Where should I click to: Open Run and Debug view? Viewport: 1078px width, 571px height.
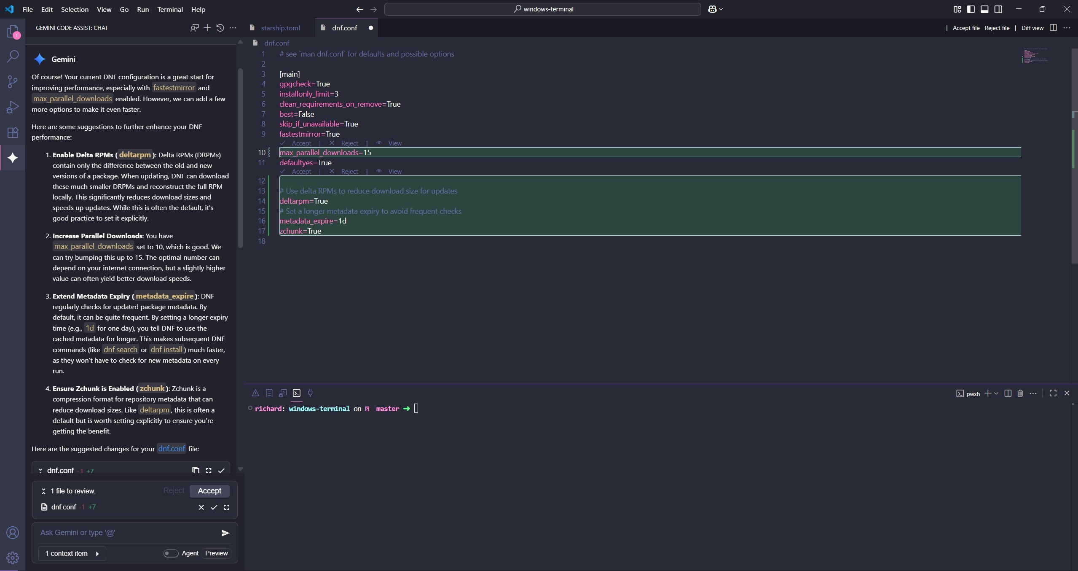pos(13,107)
